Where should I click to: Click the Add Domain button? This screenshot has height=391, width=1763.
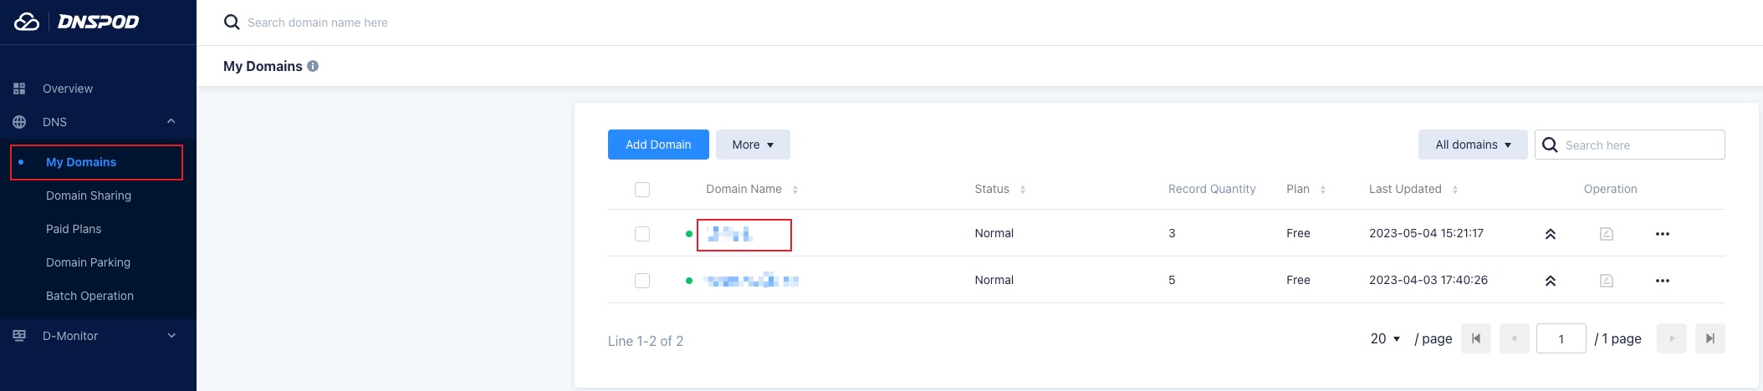pyautogui.click(x=658, y=145)
